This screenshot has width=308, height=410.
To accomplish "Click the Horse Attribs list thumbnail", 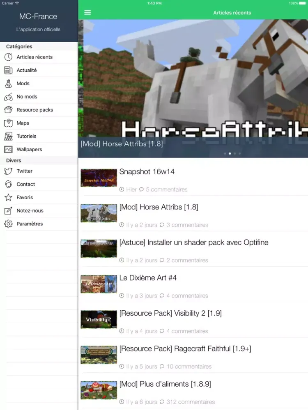I will point(99,213).
